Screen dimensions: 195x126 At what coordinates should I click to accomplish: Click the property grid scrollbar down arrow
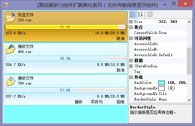189,100
